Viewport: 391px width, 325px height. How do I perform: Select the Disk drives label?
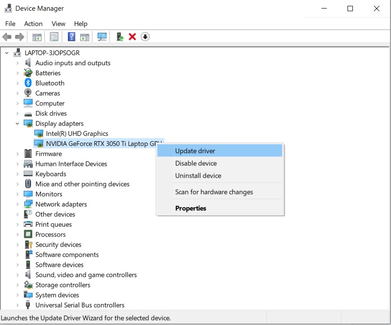click(51, 113)
